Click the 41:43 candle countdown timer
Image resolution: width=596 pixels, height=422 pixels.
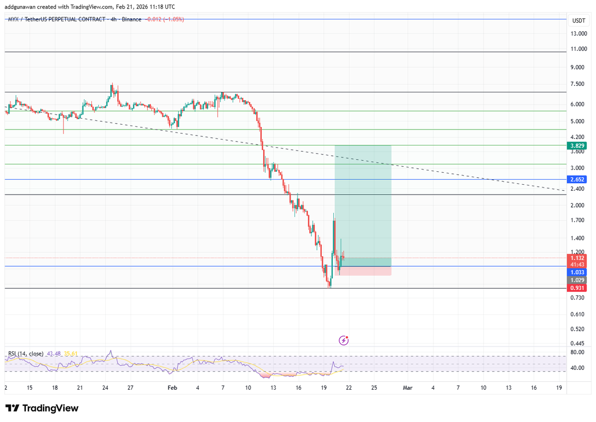[x=578, y=264]
